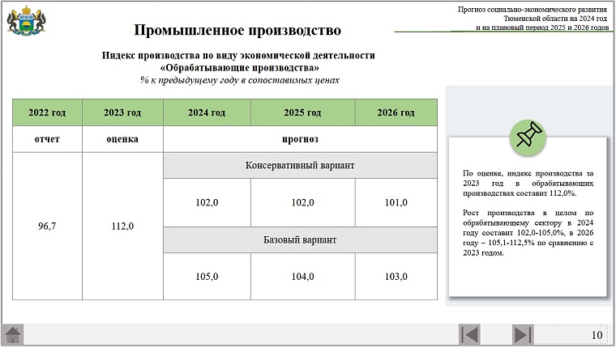
Task: Click the 'Консервативный вариант' row
Action: coord(300,166)
